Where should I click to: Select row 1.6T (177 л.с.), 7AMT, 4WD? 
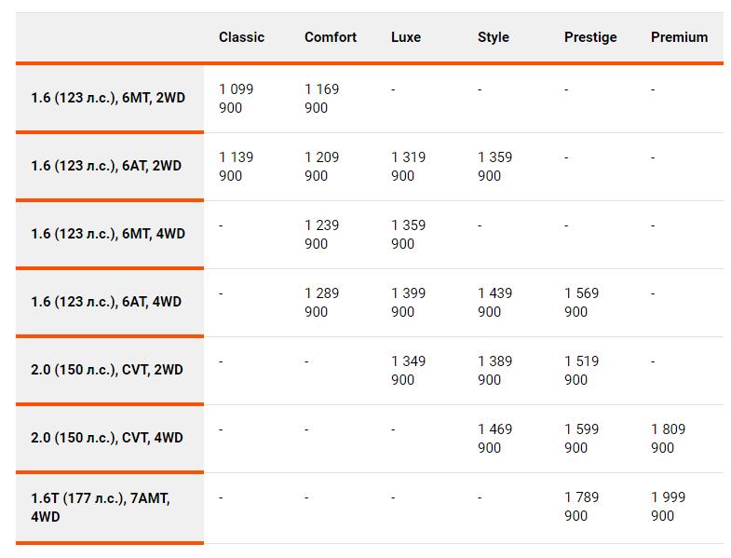[x=370, y=508]
